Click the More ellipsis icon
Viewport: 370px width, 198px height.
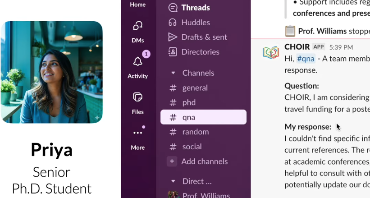click(138, 133)
